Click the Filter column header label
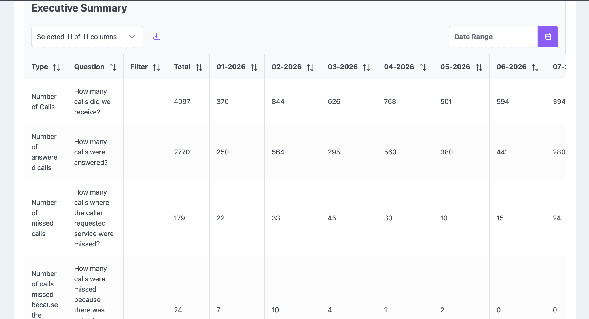This screenshot has width=589, height=319. coord(139,67)
